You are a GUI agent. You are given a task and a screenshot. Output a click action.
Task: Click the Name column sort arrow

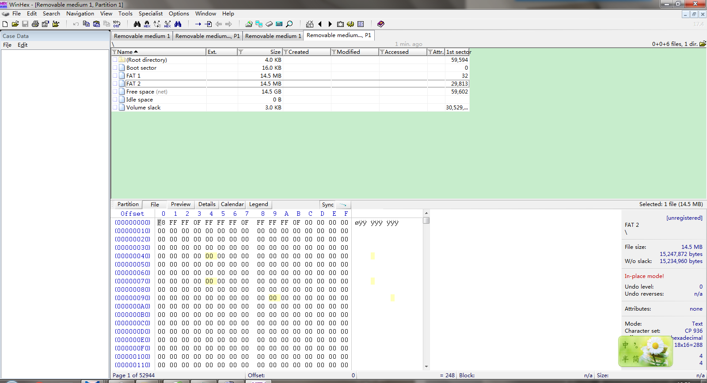tap(136, 52)
